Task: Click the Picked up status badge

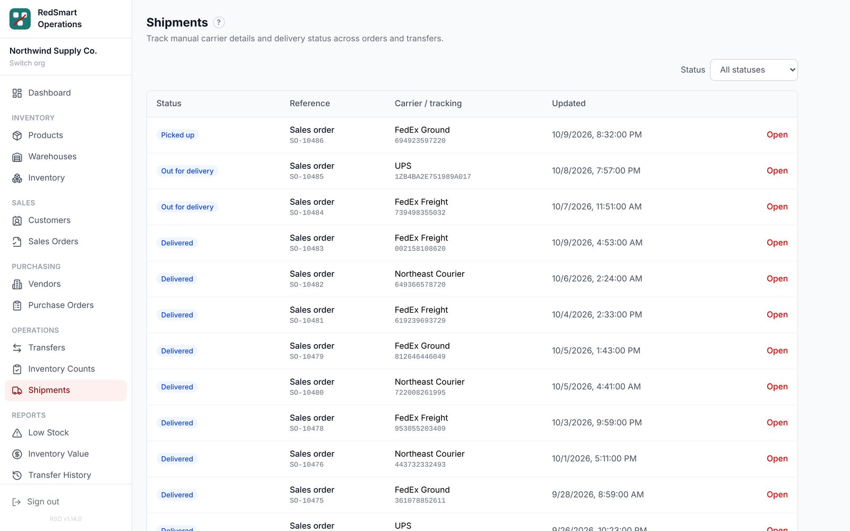Action: point(177,135)
